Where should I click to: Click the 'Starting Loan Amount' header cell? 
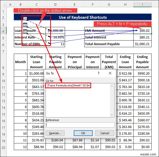point(37,62)
